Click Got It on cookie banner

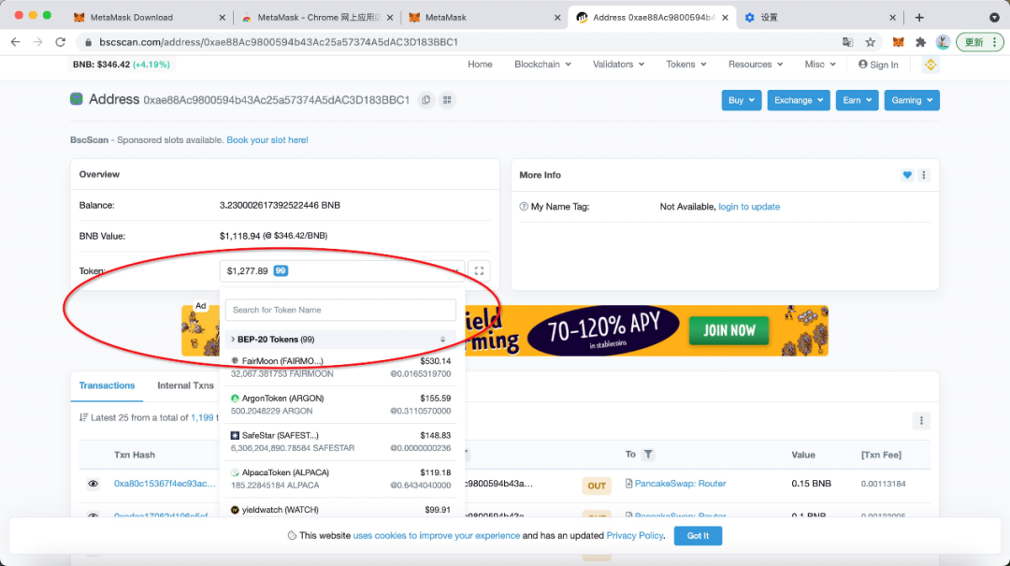[x=698, y=536]
